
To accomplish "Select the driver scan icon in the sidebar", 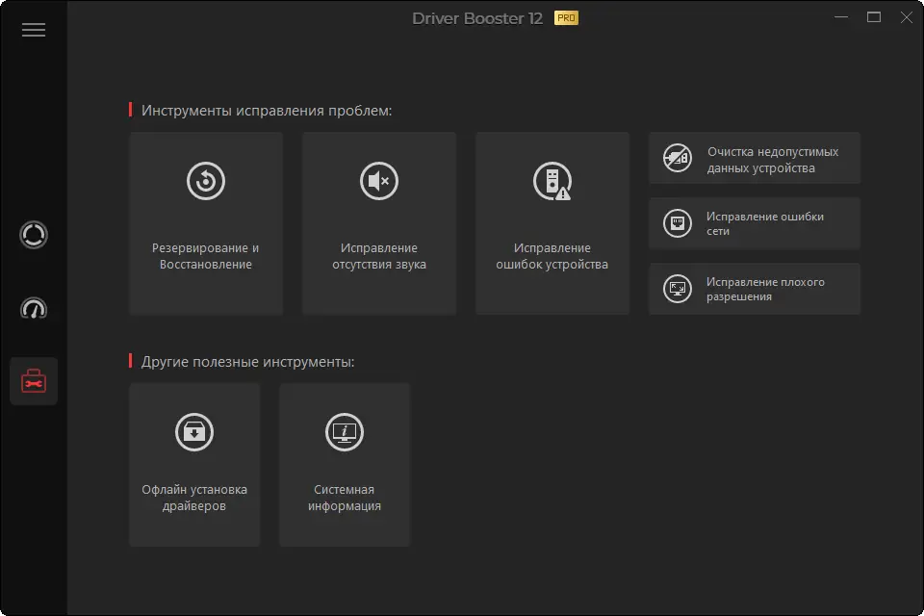I will [x=34, y=234].
